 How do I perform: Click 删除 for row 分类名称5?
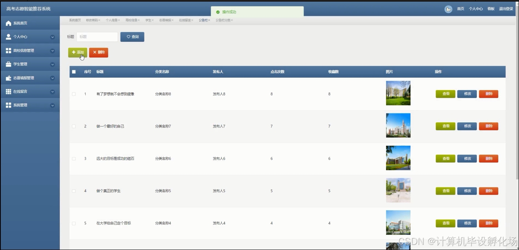pyautogui.click(x=489, y=191)
